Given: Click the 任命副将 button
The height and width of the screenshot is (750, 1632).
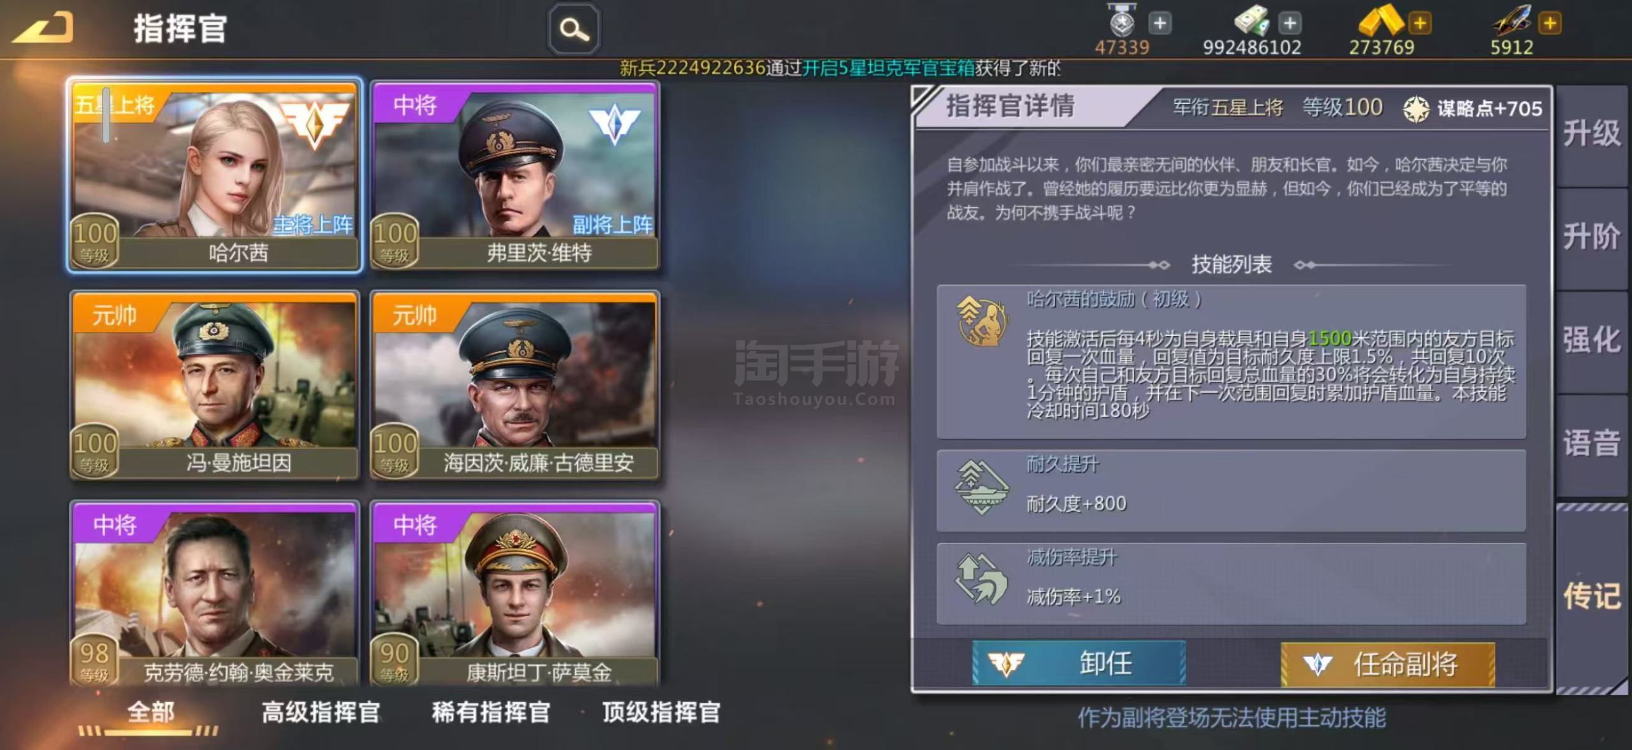Looking at the screenshot, I should coord(1388,665).
